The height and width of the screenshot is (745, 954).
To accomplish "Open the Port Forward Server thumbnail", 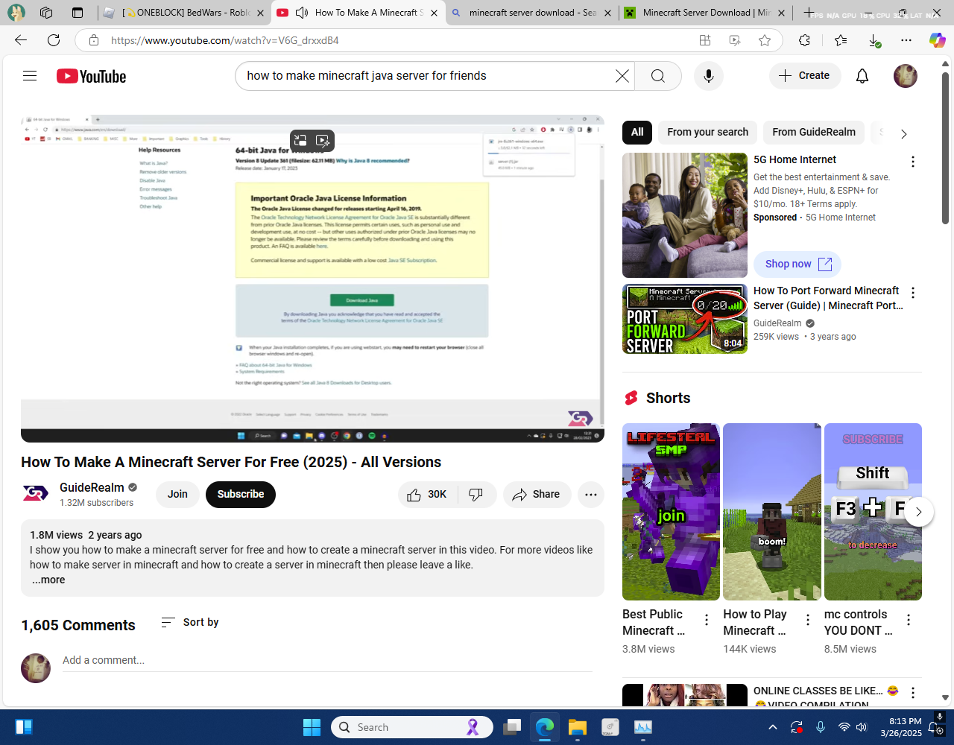I will (x=684, y=319).
